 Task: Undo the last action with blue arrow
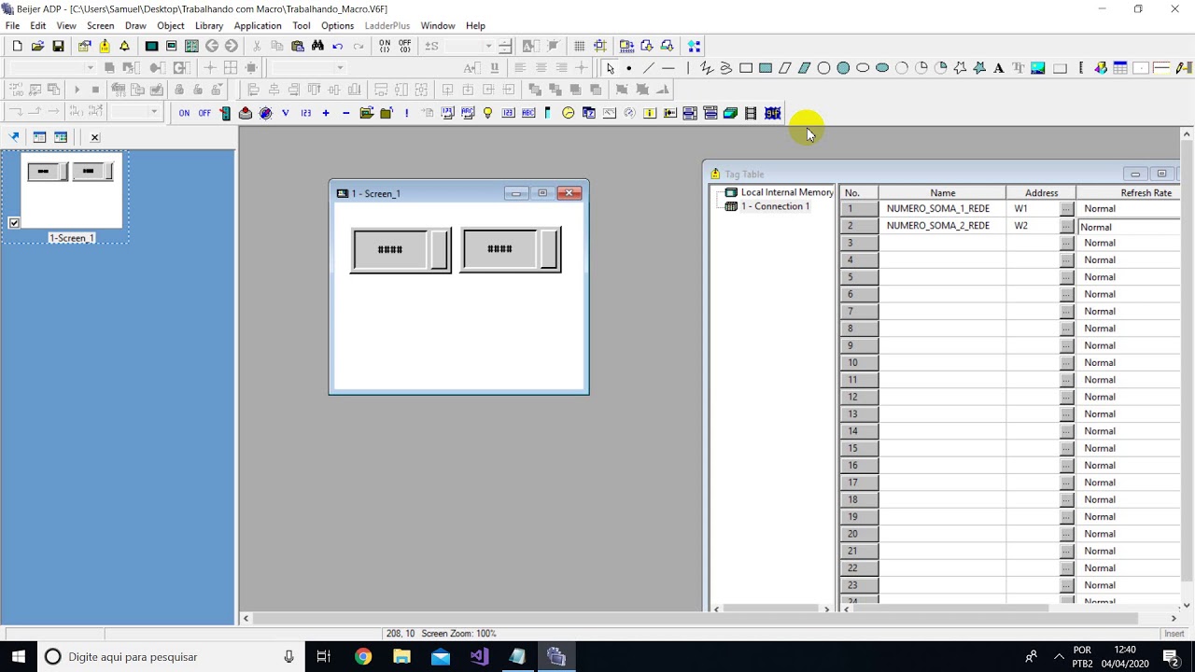coord(338,46)
